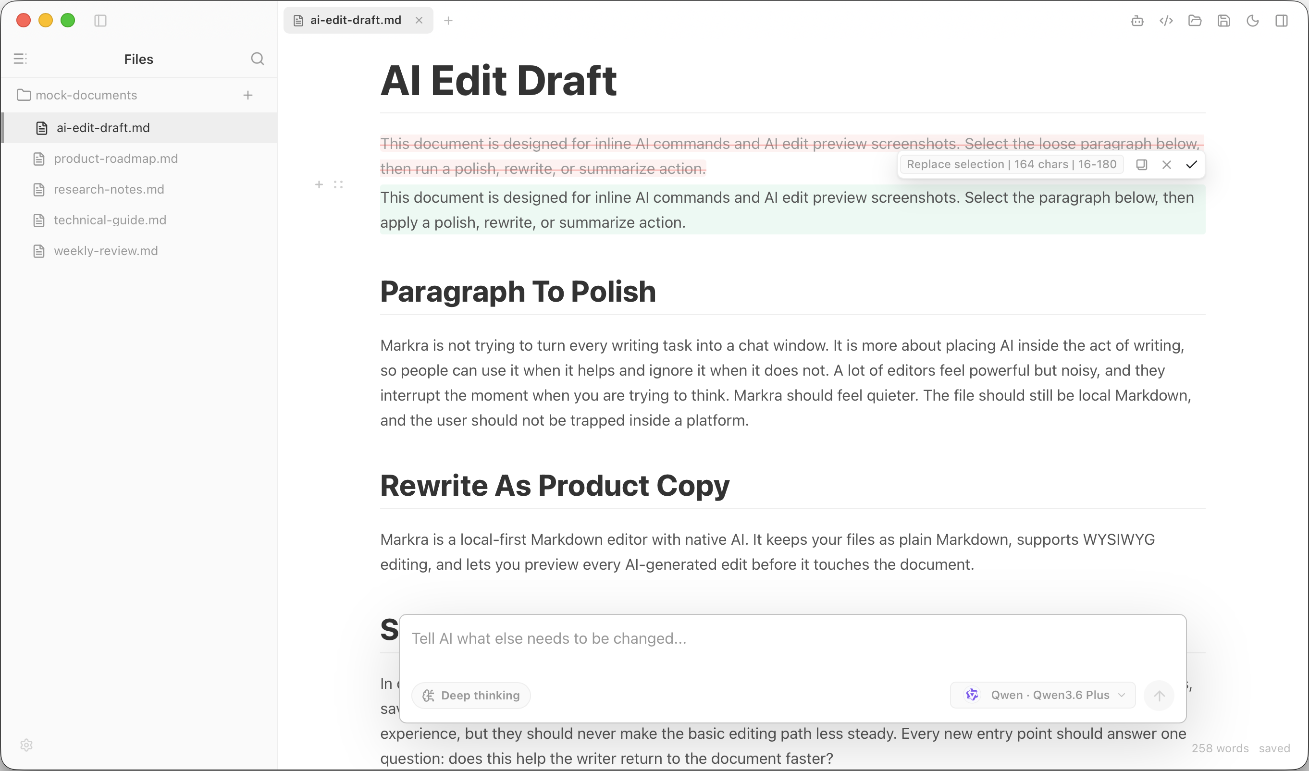Open weekly-review.md file

[x=139, y=250]
